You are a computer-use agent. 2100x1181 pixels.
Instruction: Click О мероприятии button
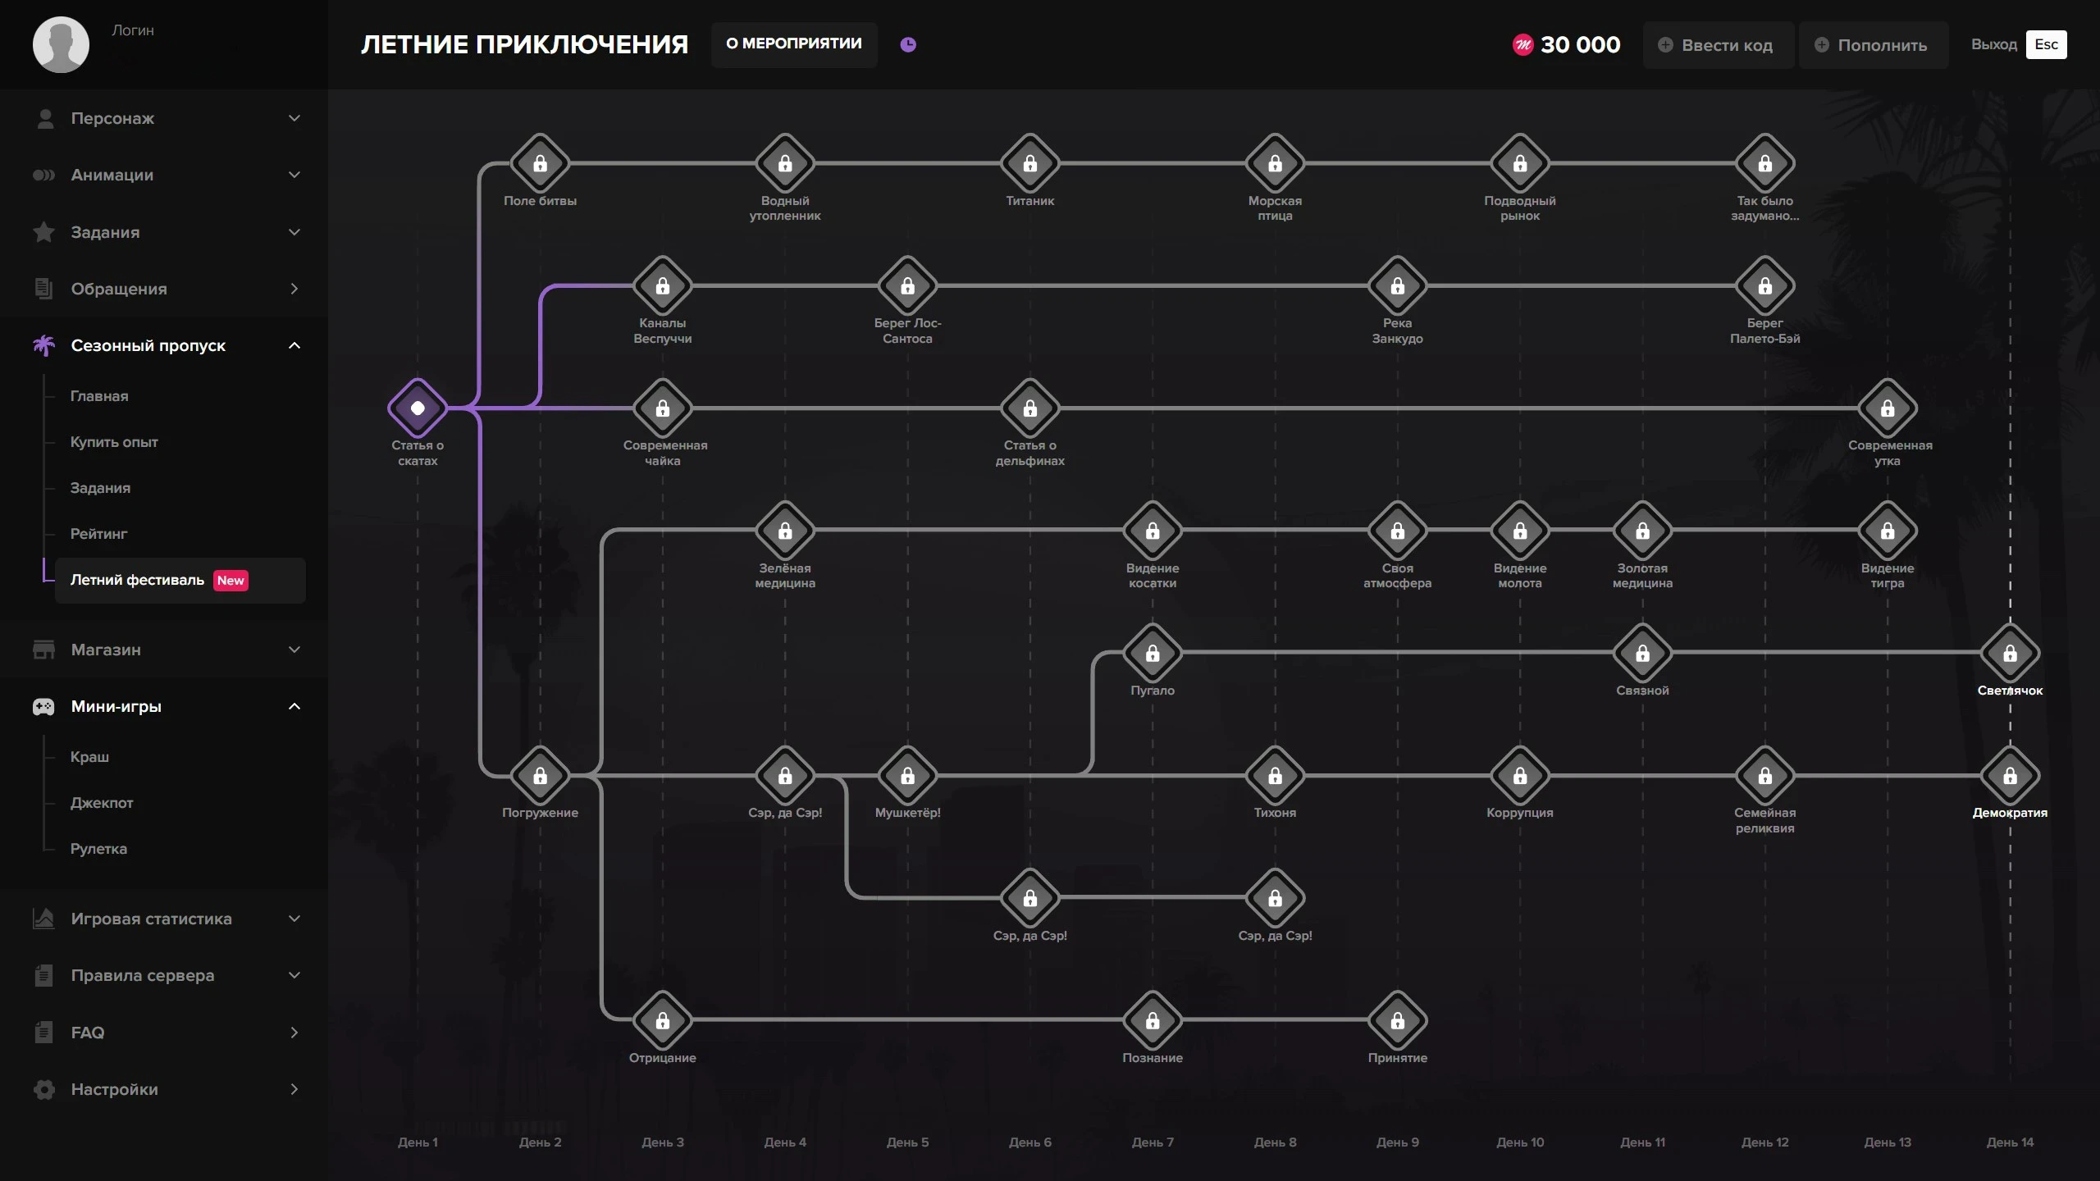click(x=793, y=43)
